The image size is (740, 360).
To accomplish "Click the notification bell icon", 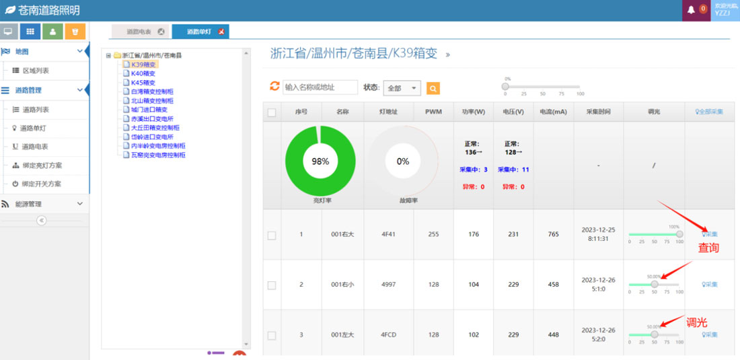I will tap(691, 10).
